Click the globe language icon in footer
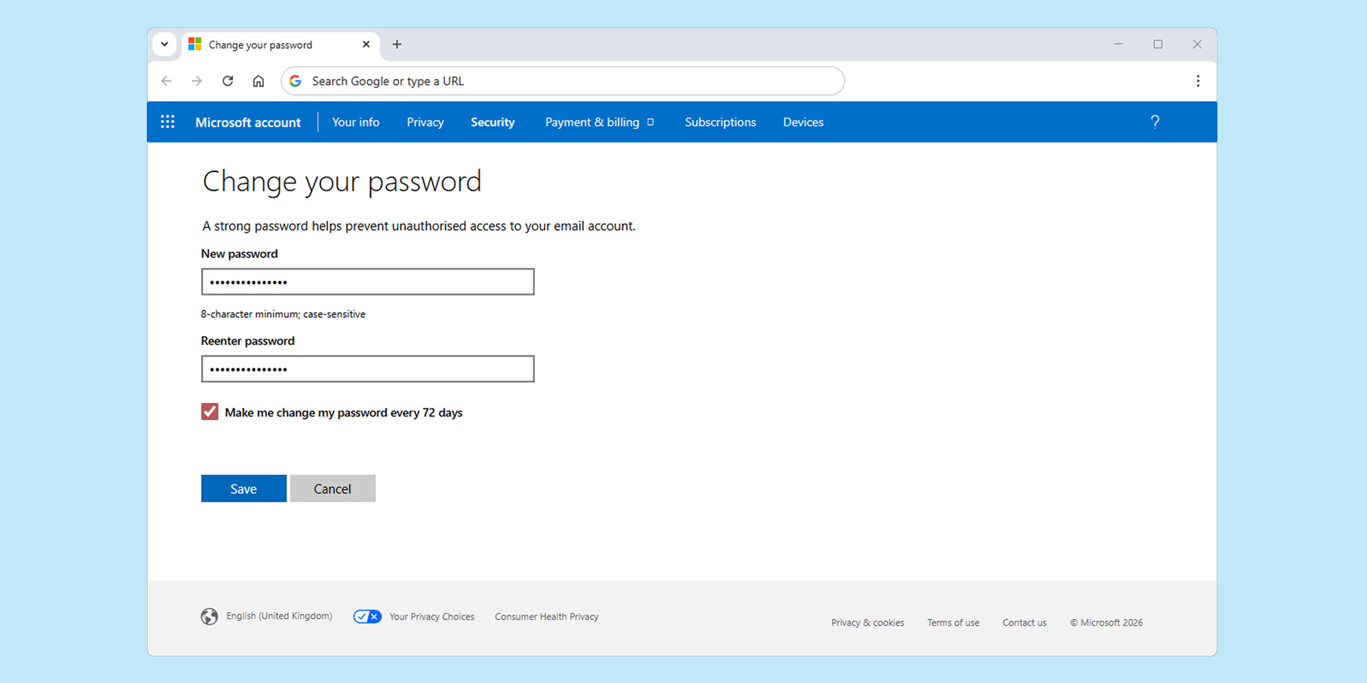This screenshot has height=683, width=1367. click(x=209, y=616)
